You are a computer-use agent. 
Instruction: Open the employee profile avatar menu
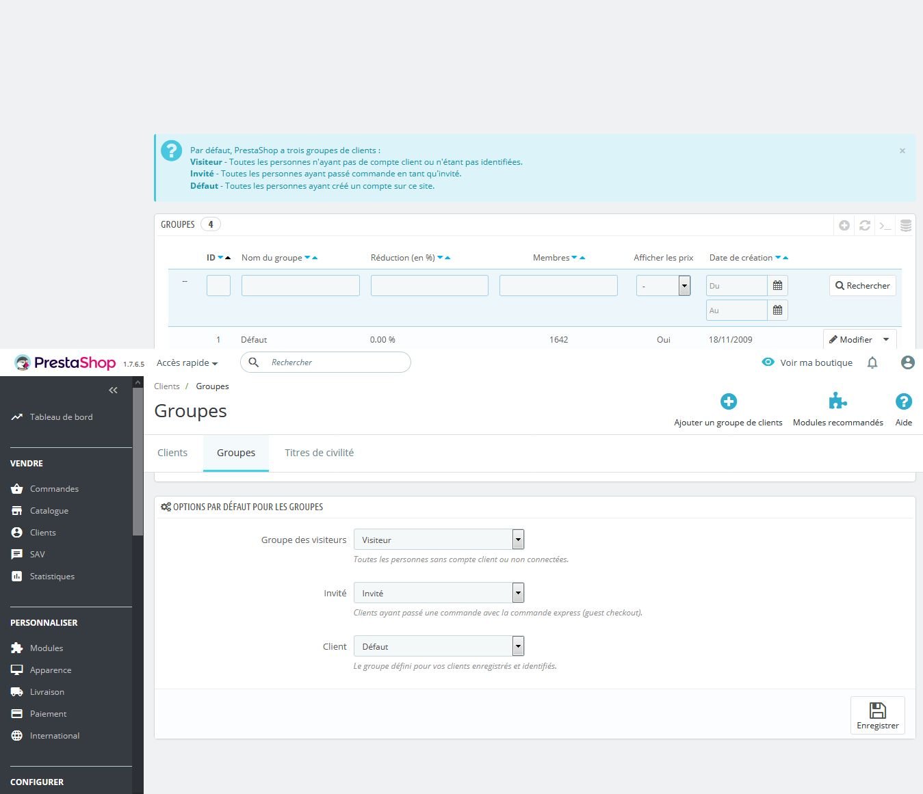908,362
